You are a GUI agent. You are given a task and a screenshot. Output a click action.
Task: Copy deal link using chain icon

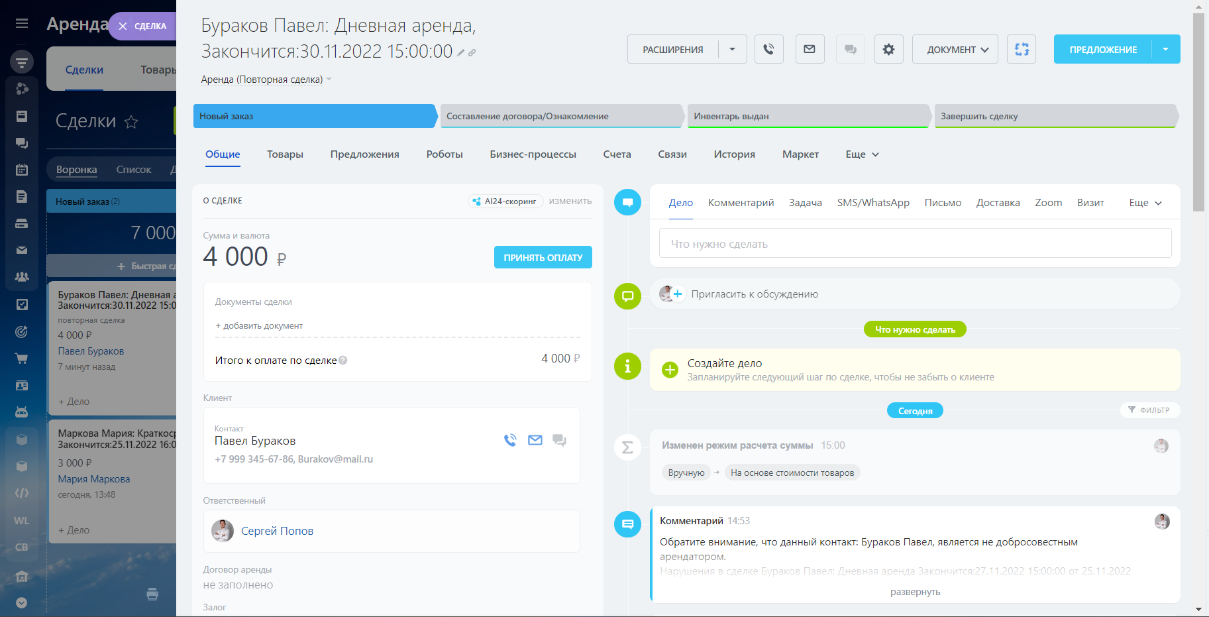click(x=472, y=53)
